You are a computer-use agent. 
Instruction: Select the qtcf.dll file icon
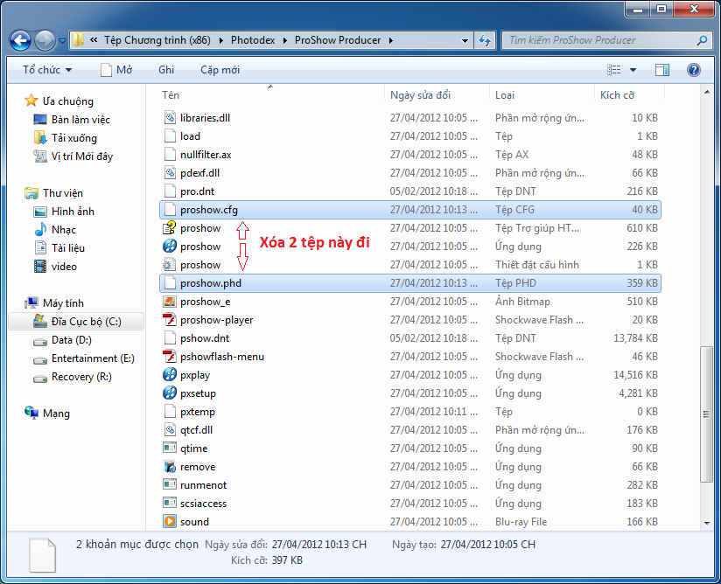[170, 430]
